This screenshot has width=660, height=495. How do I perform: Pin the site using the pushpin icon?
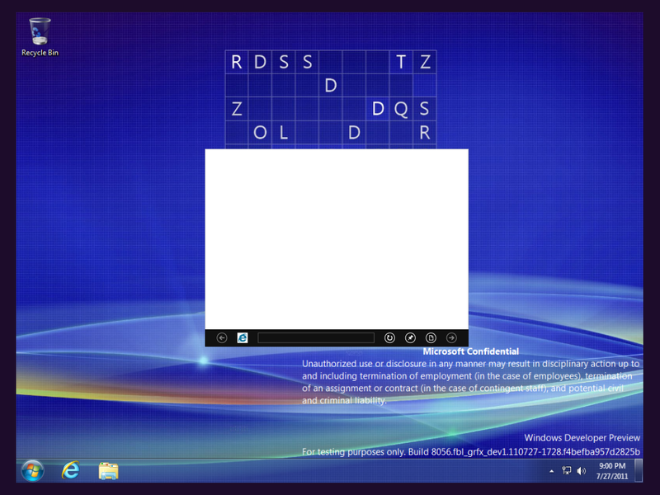point(410,337)
